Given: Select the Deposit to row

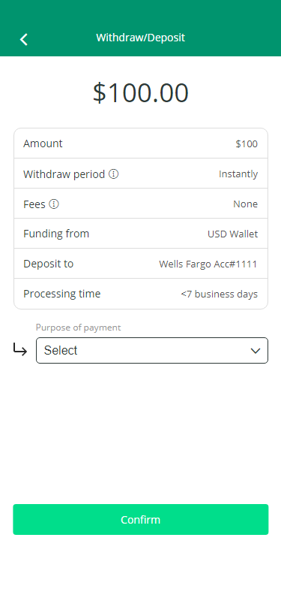Looking at the screenshot, I should point(141,264).
